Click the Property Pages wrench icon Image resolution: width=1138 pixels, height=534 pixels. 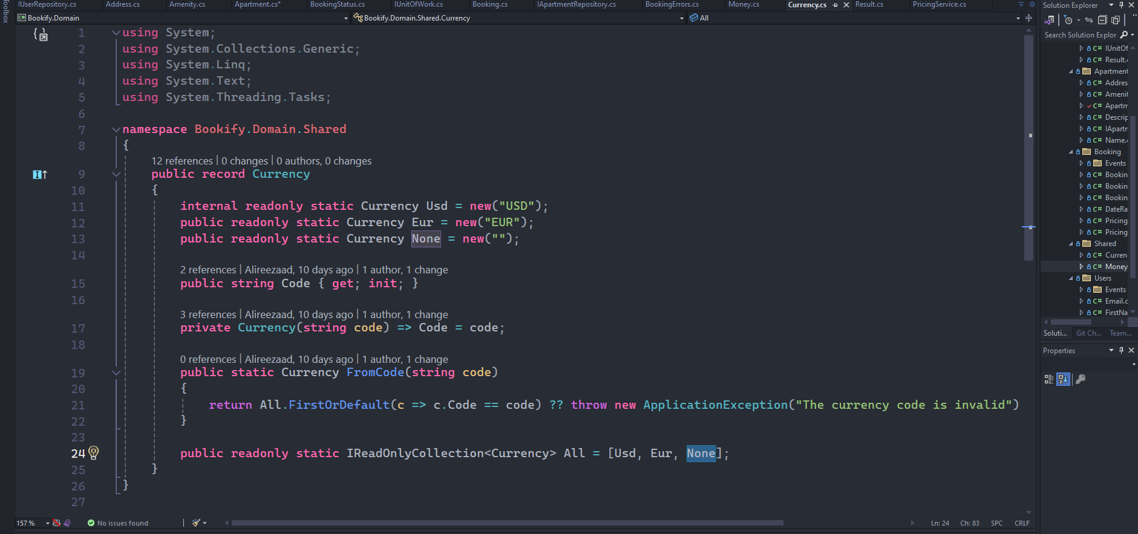click(x=1081, y=379)
